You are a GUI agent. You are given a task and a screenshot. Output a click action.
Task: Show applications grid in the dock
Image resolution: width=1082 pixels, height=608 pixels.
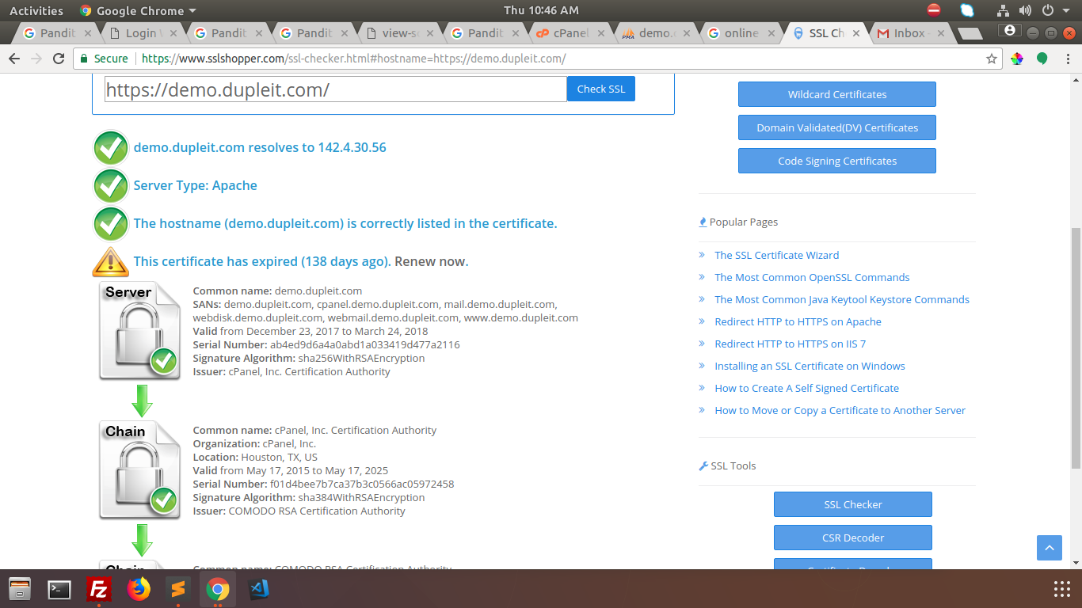(x=1062, y=589)
